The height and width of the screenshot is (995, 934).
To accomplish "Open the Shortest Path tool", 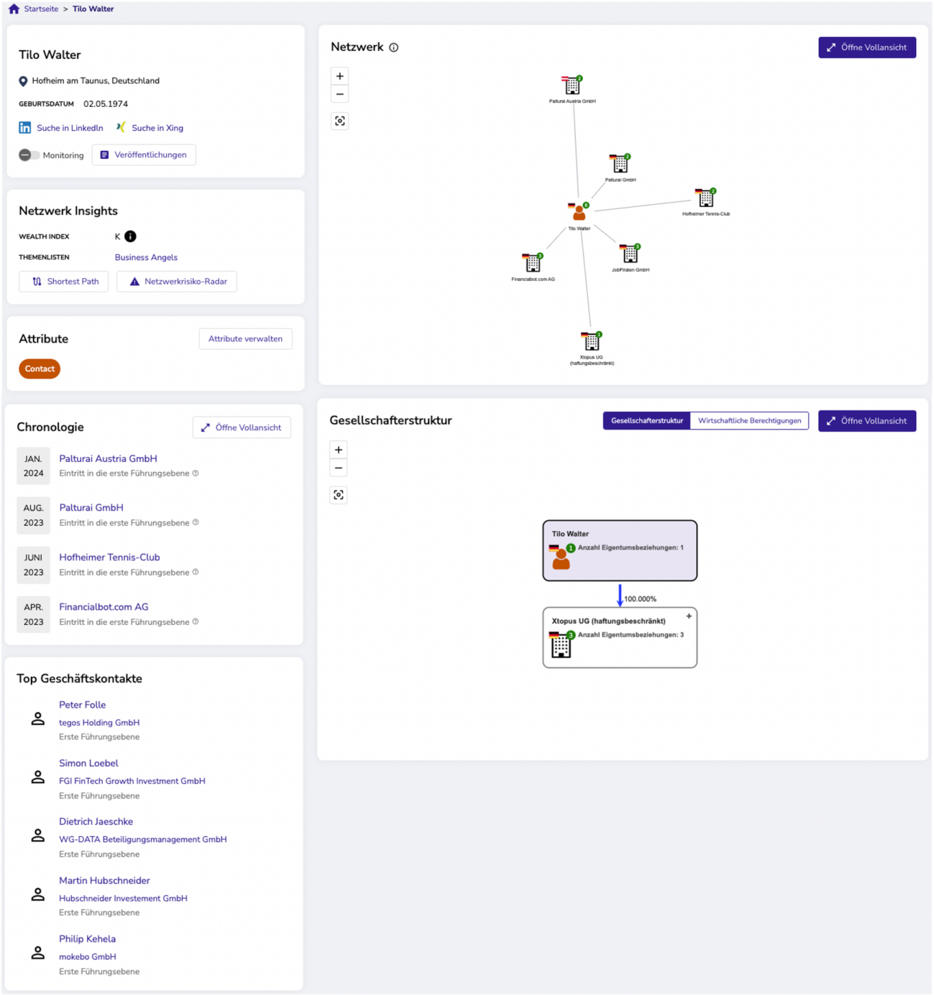I will 64,282.
